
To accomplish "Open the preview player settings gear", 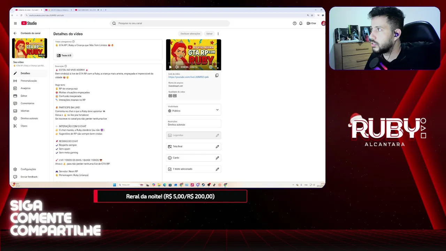I will 210,67.
